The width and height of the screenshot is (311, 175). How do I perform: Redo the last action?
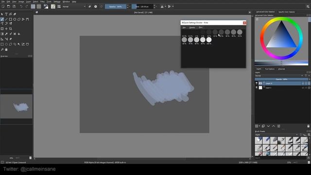pos(27,6)
